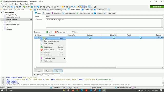The image size is (164, 92).
Task: Click the Help button below columns
Action: pos(38,71)
